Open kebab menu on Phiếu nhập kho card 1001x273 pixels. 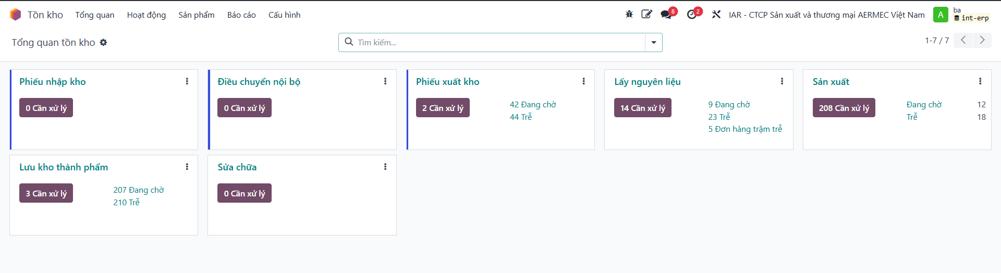click(x=187, y=81)
